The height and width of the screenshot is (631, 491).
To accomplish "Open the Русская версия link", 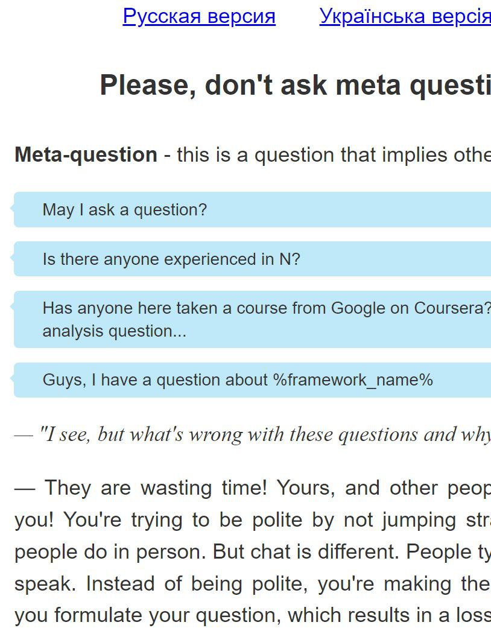I will tap(199, 16).
